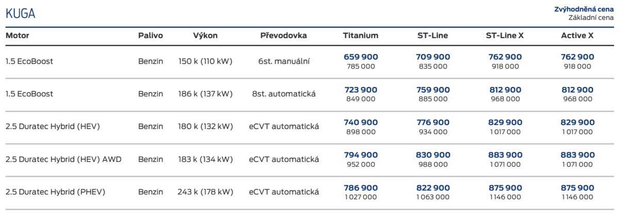Viewport: 619px width, 215px height.
Task: Select the Titanium trim column header
Action: (361, 36)
